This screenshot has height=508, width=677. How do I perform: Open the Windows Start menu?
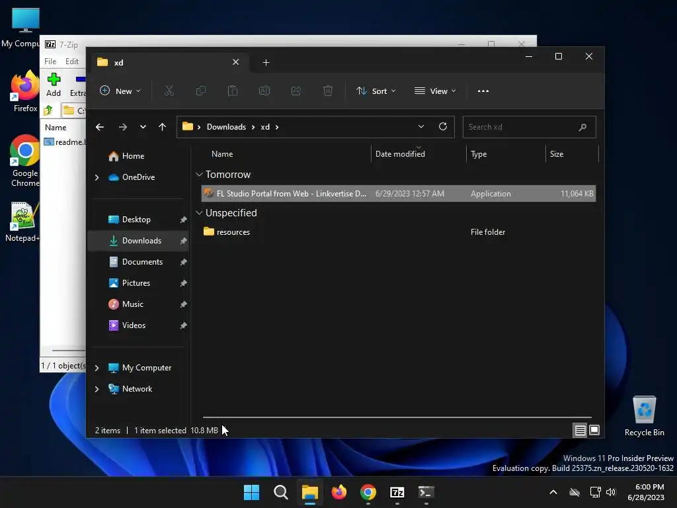click(252, 492)
